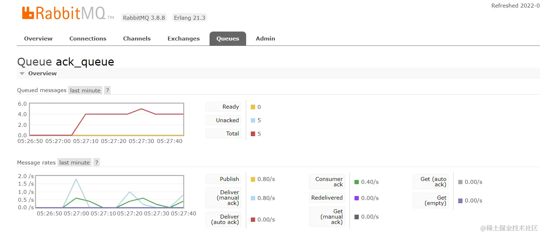Click the Total red color swatch
Viewport: 540px width, 234px height.
(253, 134)
